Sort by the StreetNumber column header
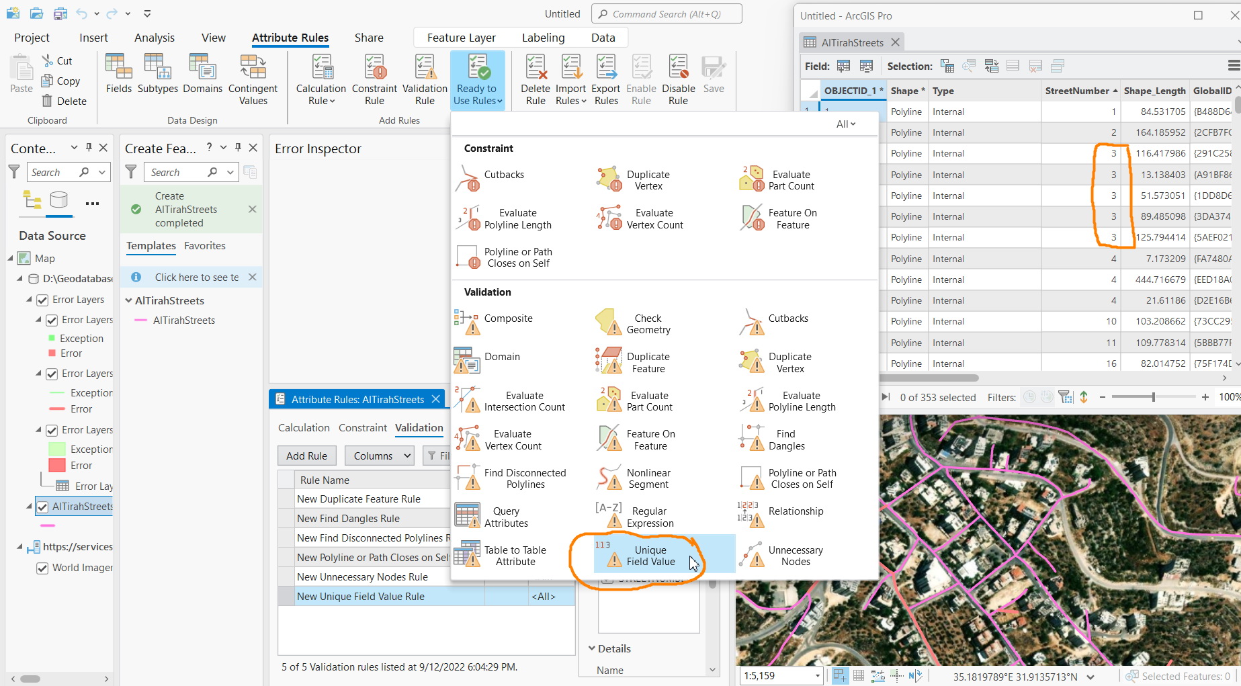This screenshot has width=1241, height=686. coord(1081,91)
